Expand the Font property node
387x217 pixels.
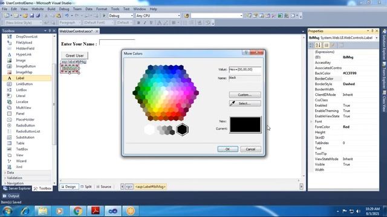click(311, 122)
